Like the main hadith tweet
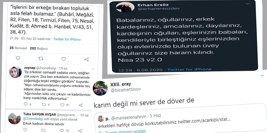Image resolution: width=267 pixels, height=133 pixels. [x=64, y=59]
